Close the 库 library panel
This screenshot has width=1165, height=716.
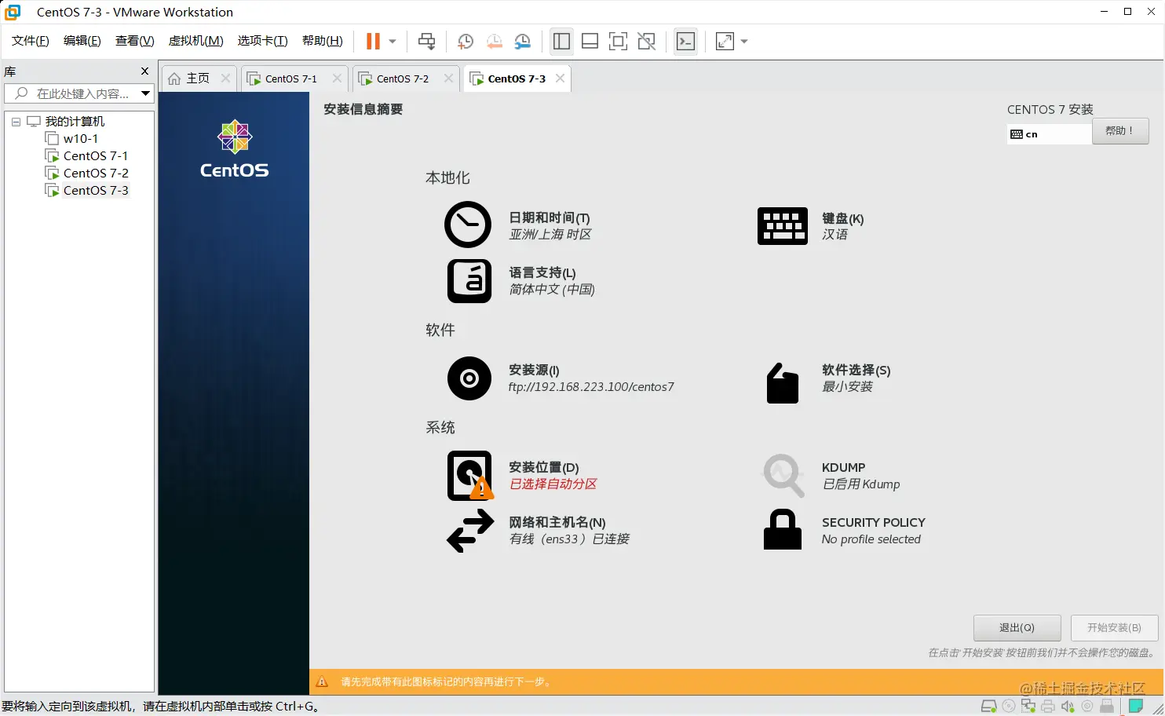click(144, 71)
